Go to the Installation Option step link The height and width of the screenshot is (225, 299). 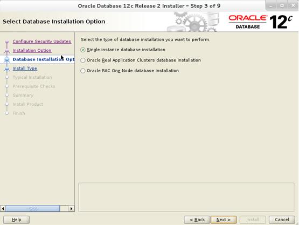[32, 50]
